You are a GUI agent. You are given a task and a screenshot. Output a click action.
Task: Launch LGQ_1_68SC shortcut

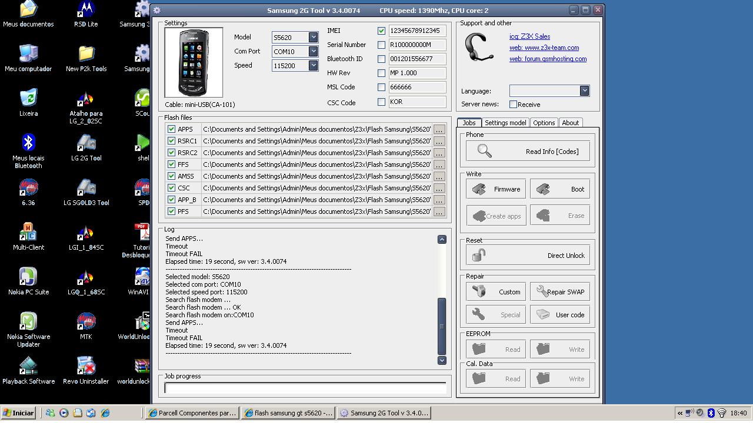(86, 281)
